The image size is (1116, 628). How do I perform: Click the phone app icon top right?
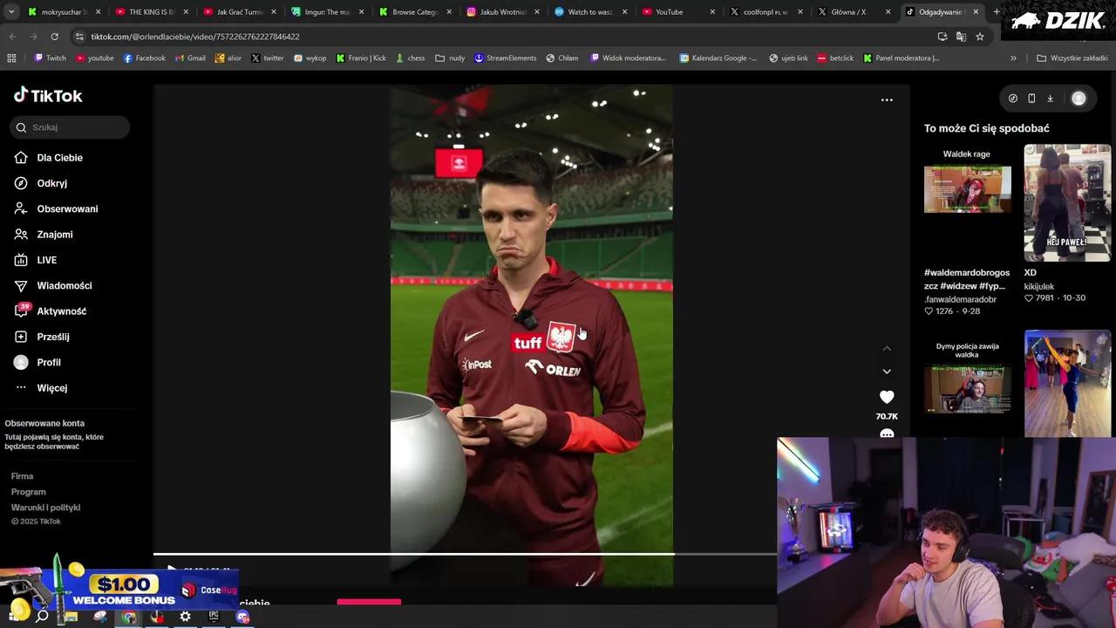click(1031, 99)
